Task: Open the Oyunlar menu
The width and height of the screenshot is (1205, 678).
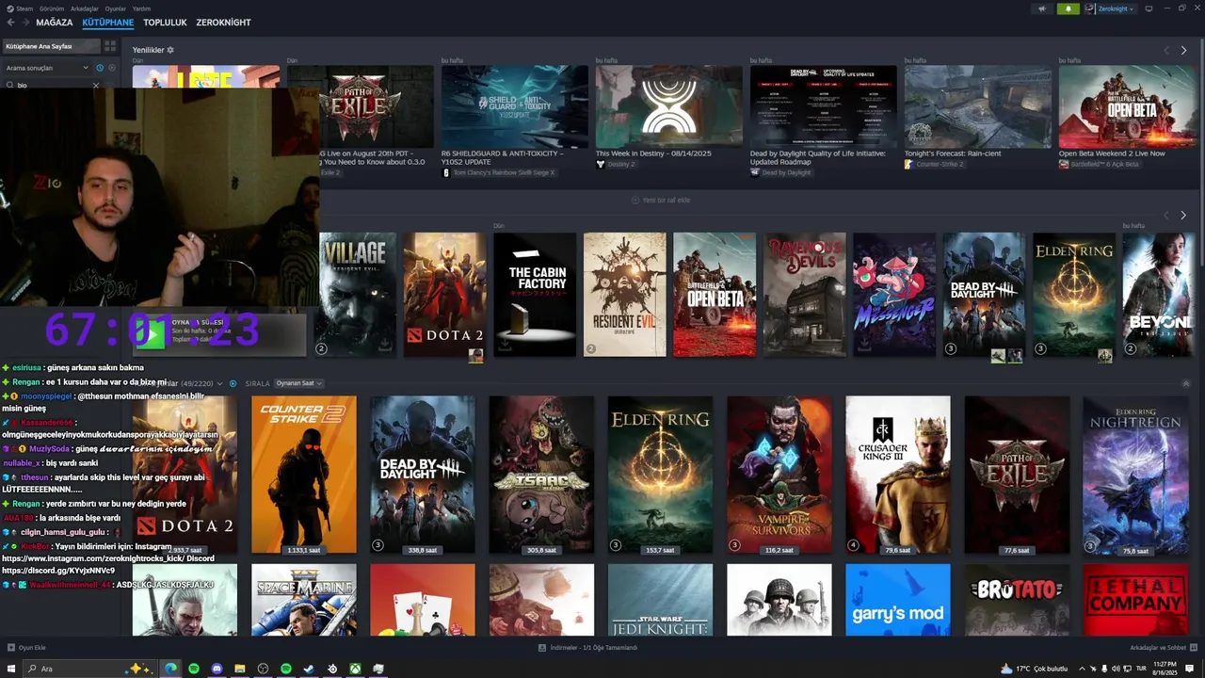Action: pyautogui.click(x=115, y=8)
